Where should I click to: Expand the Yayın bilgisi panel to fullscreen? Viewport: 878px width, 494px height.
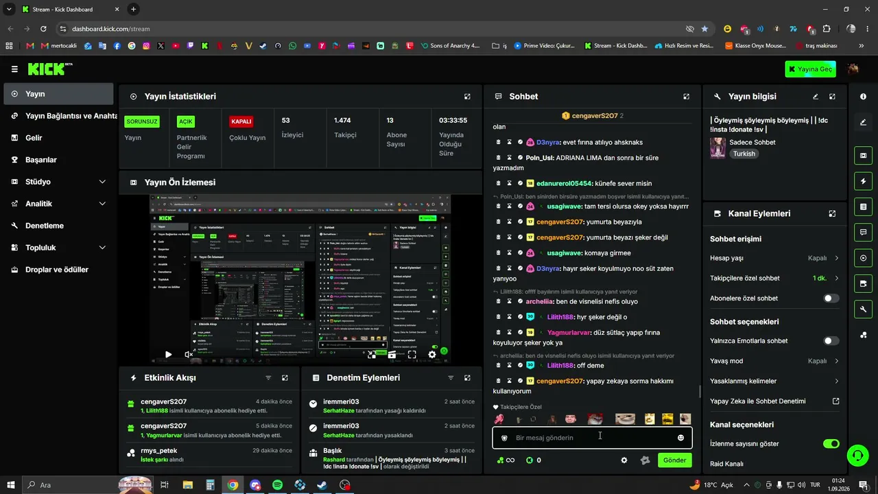[x=832, y=97]
